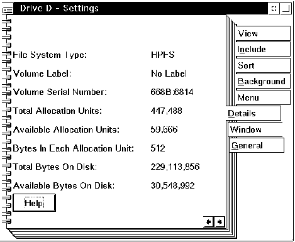The height and width of the screenshot is (242, 295).
Task: Select the Total Bytes On Disk value
Action: pos(175,167)
